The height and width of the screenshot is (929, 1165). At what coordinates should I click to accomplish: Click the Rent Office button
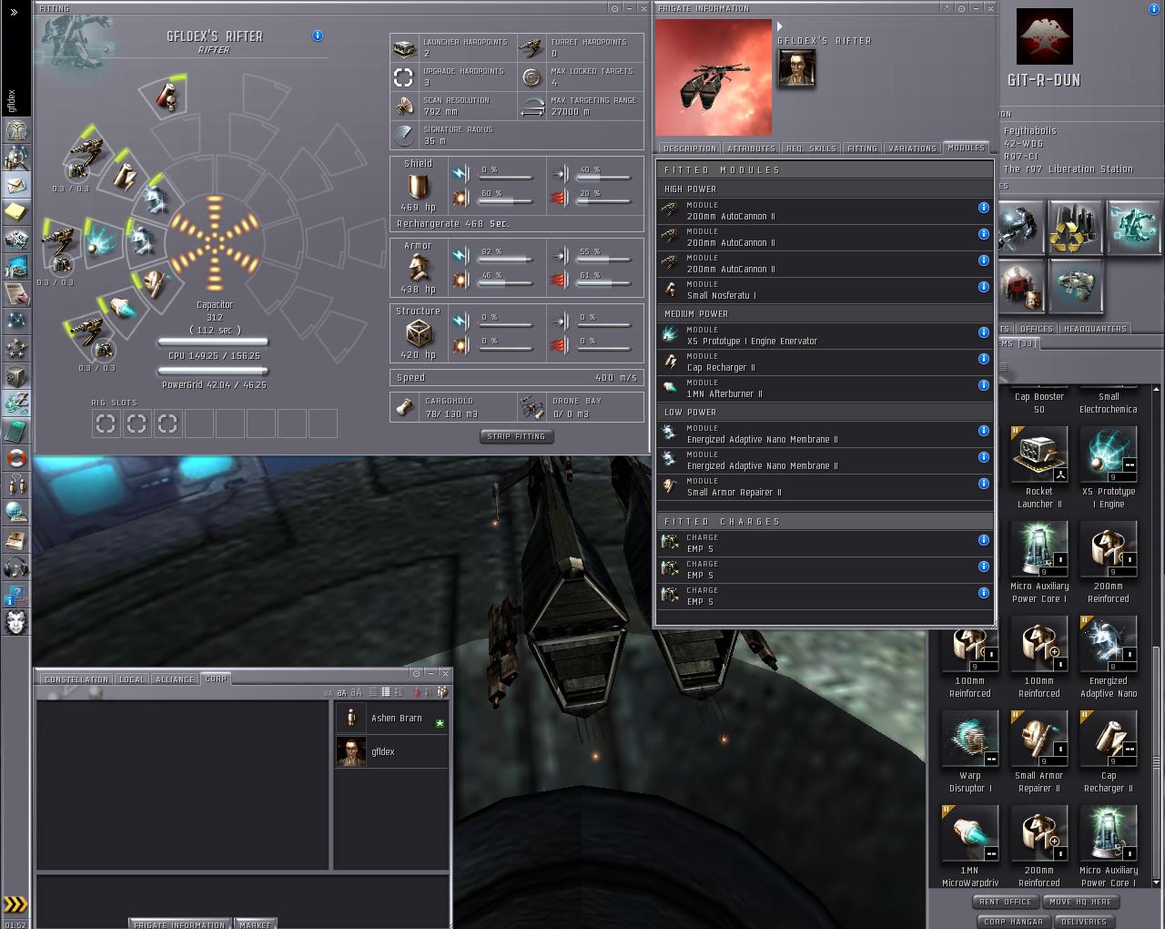[x=1005, y=902]
